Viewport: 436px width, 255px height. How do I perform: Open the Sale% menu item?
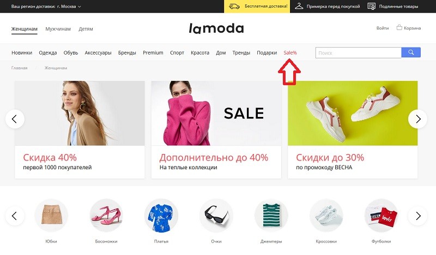[x=290, y=52]
